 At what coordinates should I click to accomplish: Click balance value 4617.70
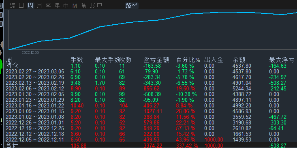(241, 77)
